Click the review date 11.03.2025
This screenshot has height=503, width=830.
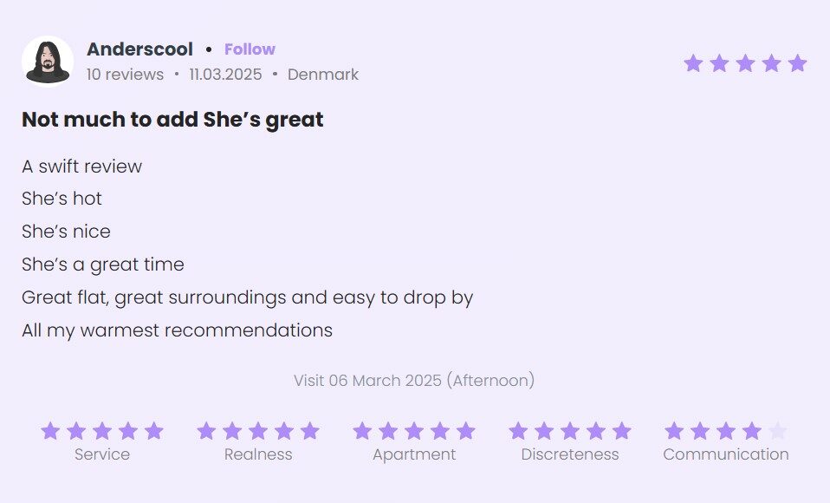(225, 75)
